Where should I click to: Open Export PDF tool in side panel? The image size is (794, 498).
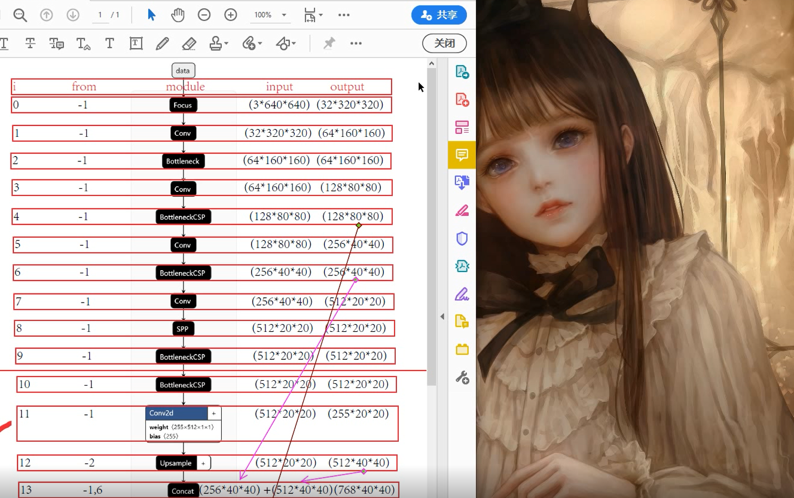click(x=462, y=72)
